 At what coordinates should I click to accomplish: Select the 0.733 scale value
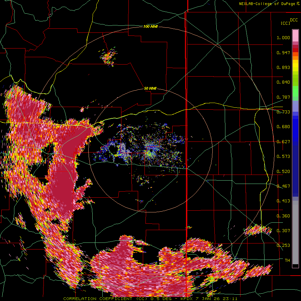pyautogui.click(x=283, y=112)
